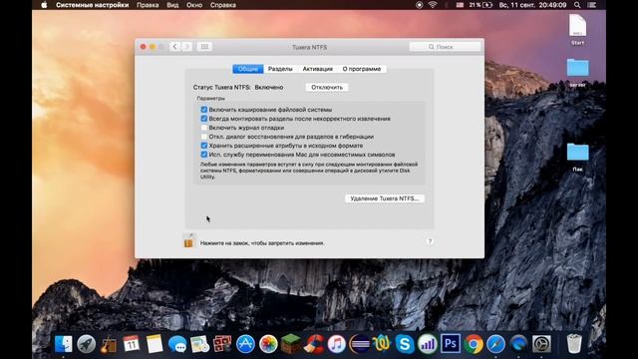Open the Справка menu
The height and width of the screenshot is (359, 638).
[223, 5]
